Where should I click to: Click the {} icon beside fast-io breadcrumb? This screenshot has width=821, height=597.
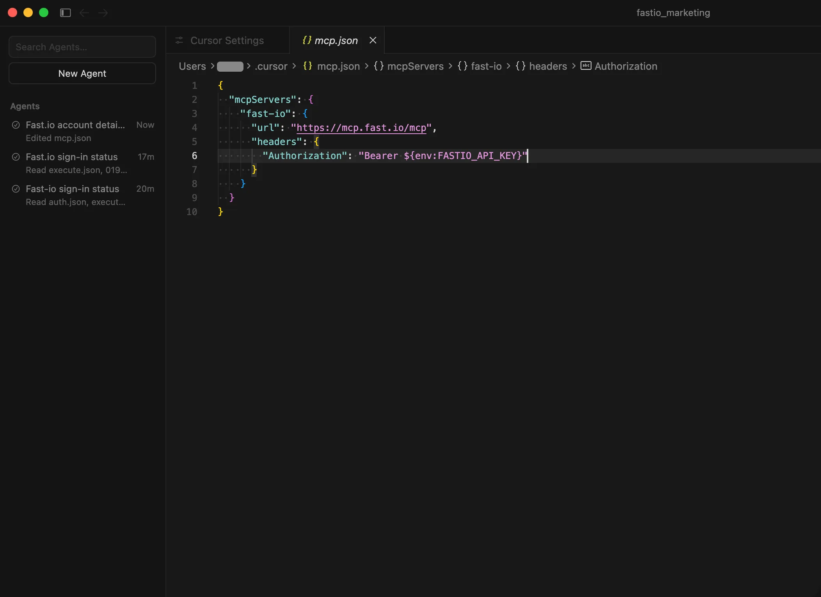[x=462, y=66]
